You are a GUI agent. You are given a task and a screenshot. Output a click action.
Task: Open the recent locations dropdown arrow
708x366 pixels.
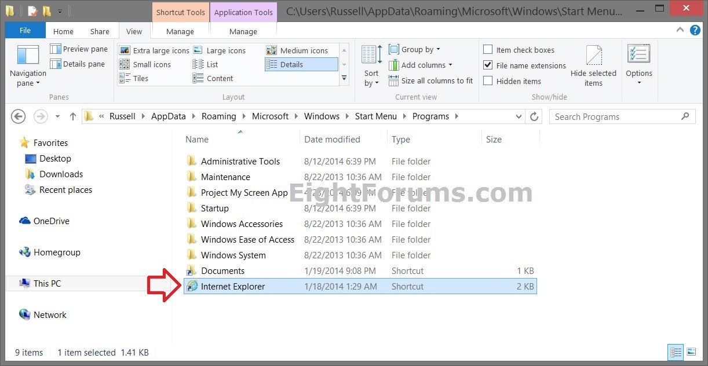pyautogui.click(x=57, y=116)
